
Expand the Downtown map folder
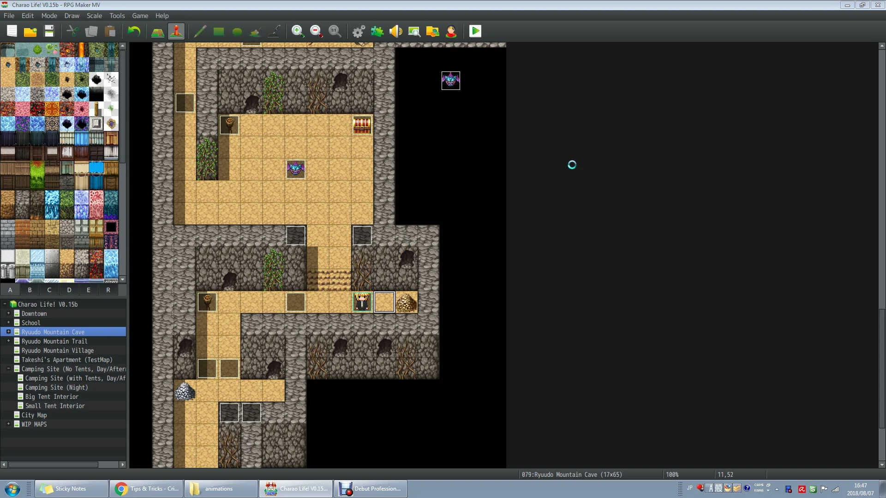(x=8, y=314)
